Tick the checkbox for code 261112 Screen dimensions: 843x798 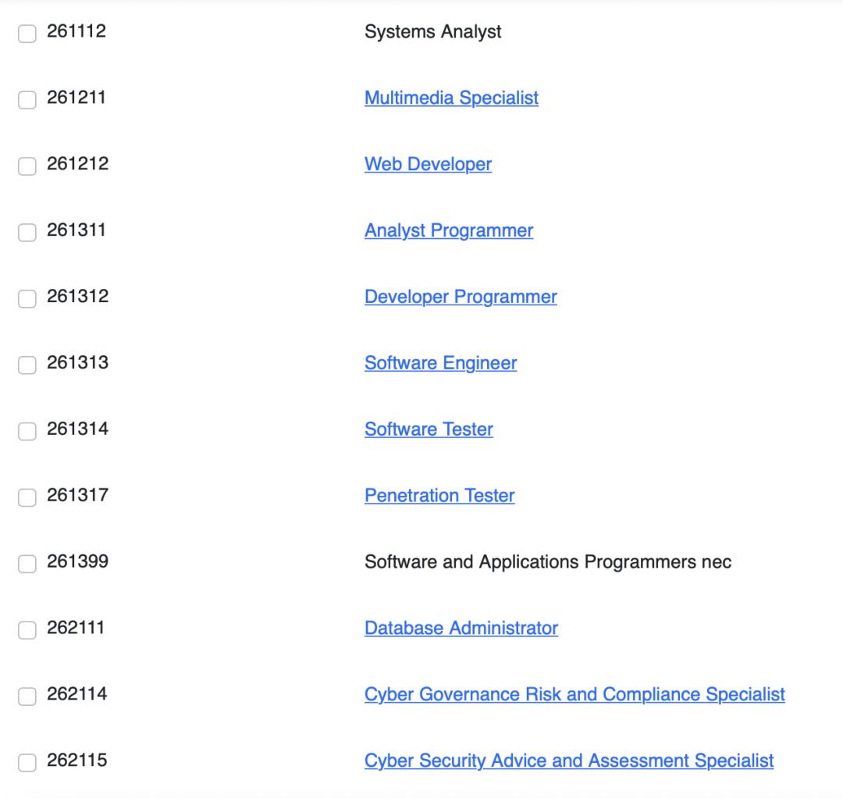point(27,34)
